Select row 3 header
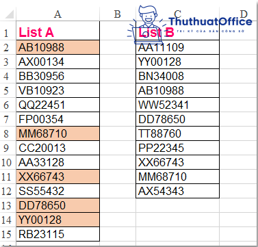 pos(8,62)
